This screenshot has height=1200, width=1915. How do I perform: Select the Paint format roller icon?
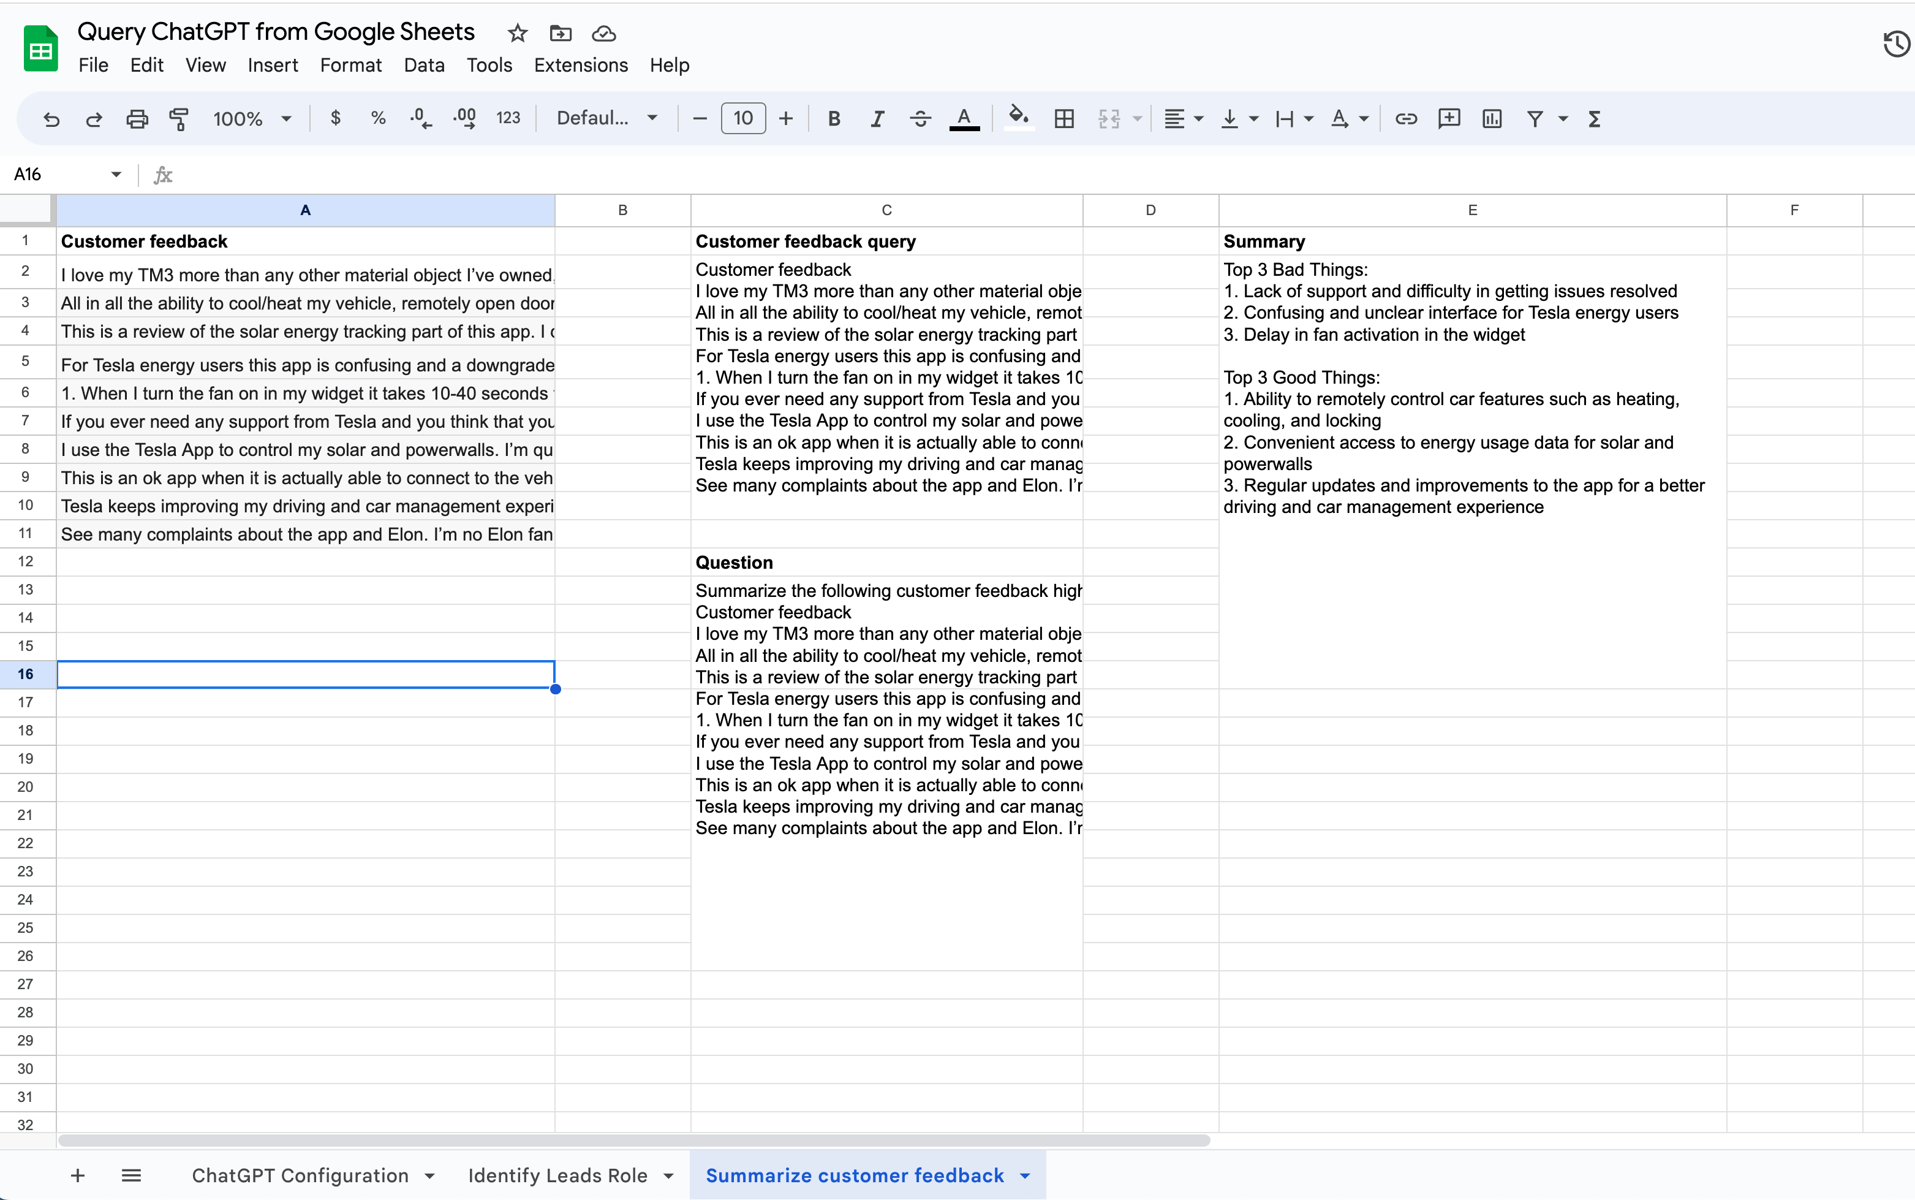click(x=179, y=119)
